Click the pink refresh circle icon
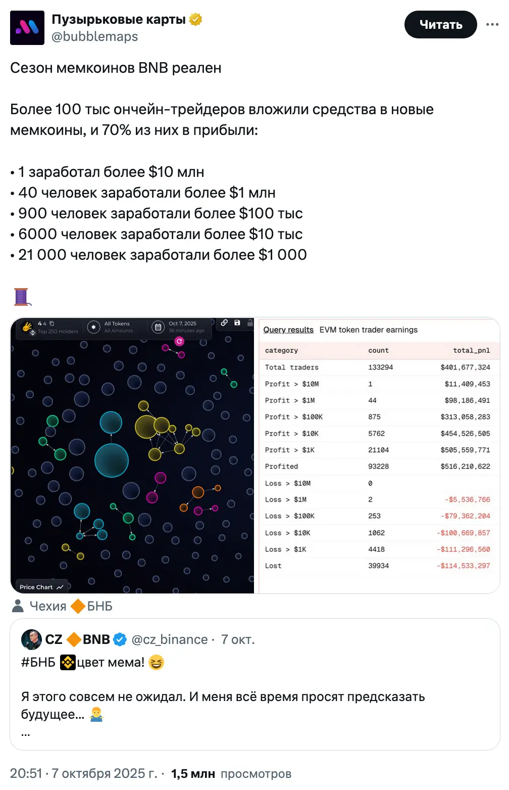Viewport: 509px width, 790px height. [179, 341]
